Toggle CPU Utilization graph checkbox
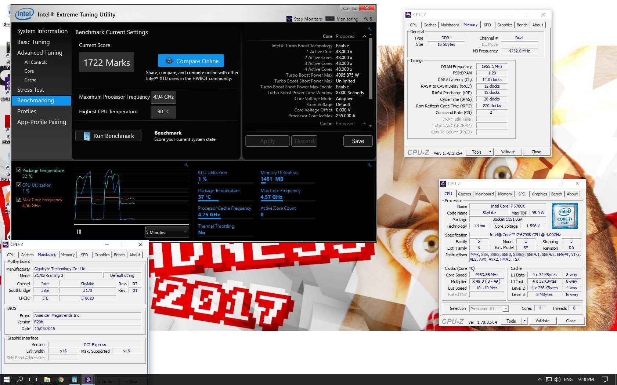 (19, 185)
